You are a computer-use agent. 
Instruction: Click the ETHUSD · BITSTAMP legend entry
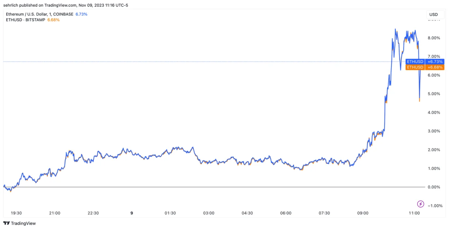[26, 20]
